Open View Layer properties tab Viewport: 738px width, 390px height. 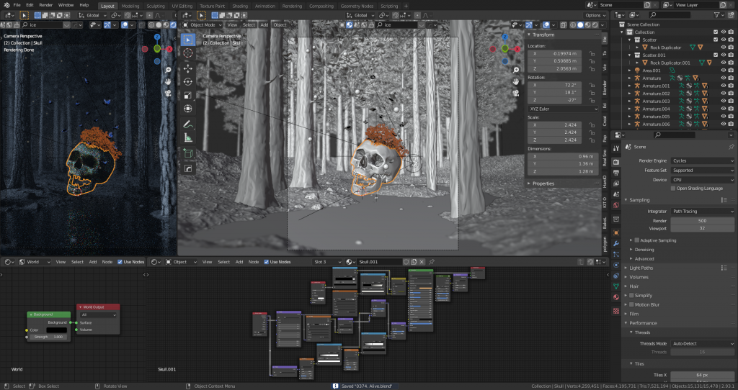(x=616, y=183)
